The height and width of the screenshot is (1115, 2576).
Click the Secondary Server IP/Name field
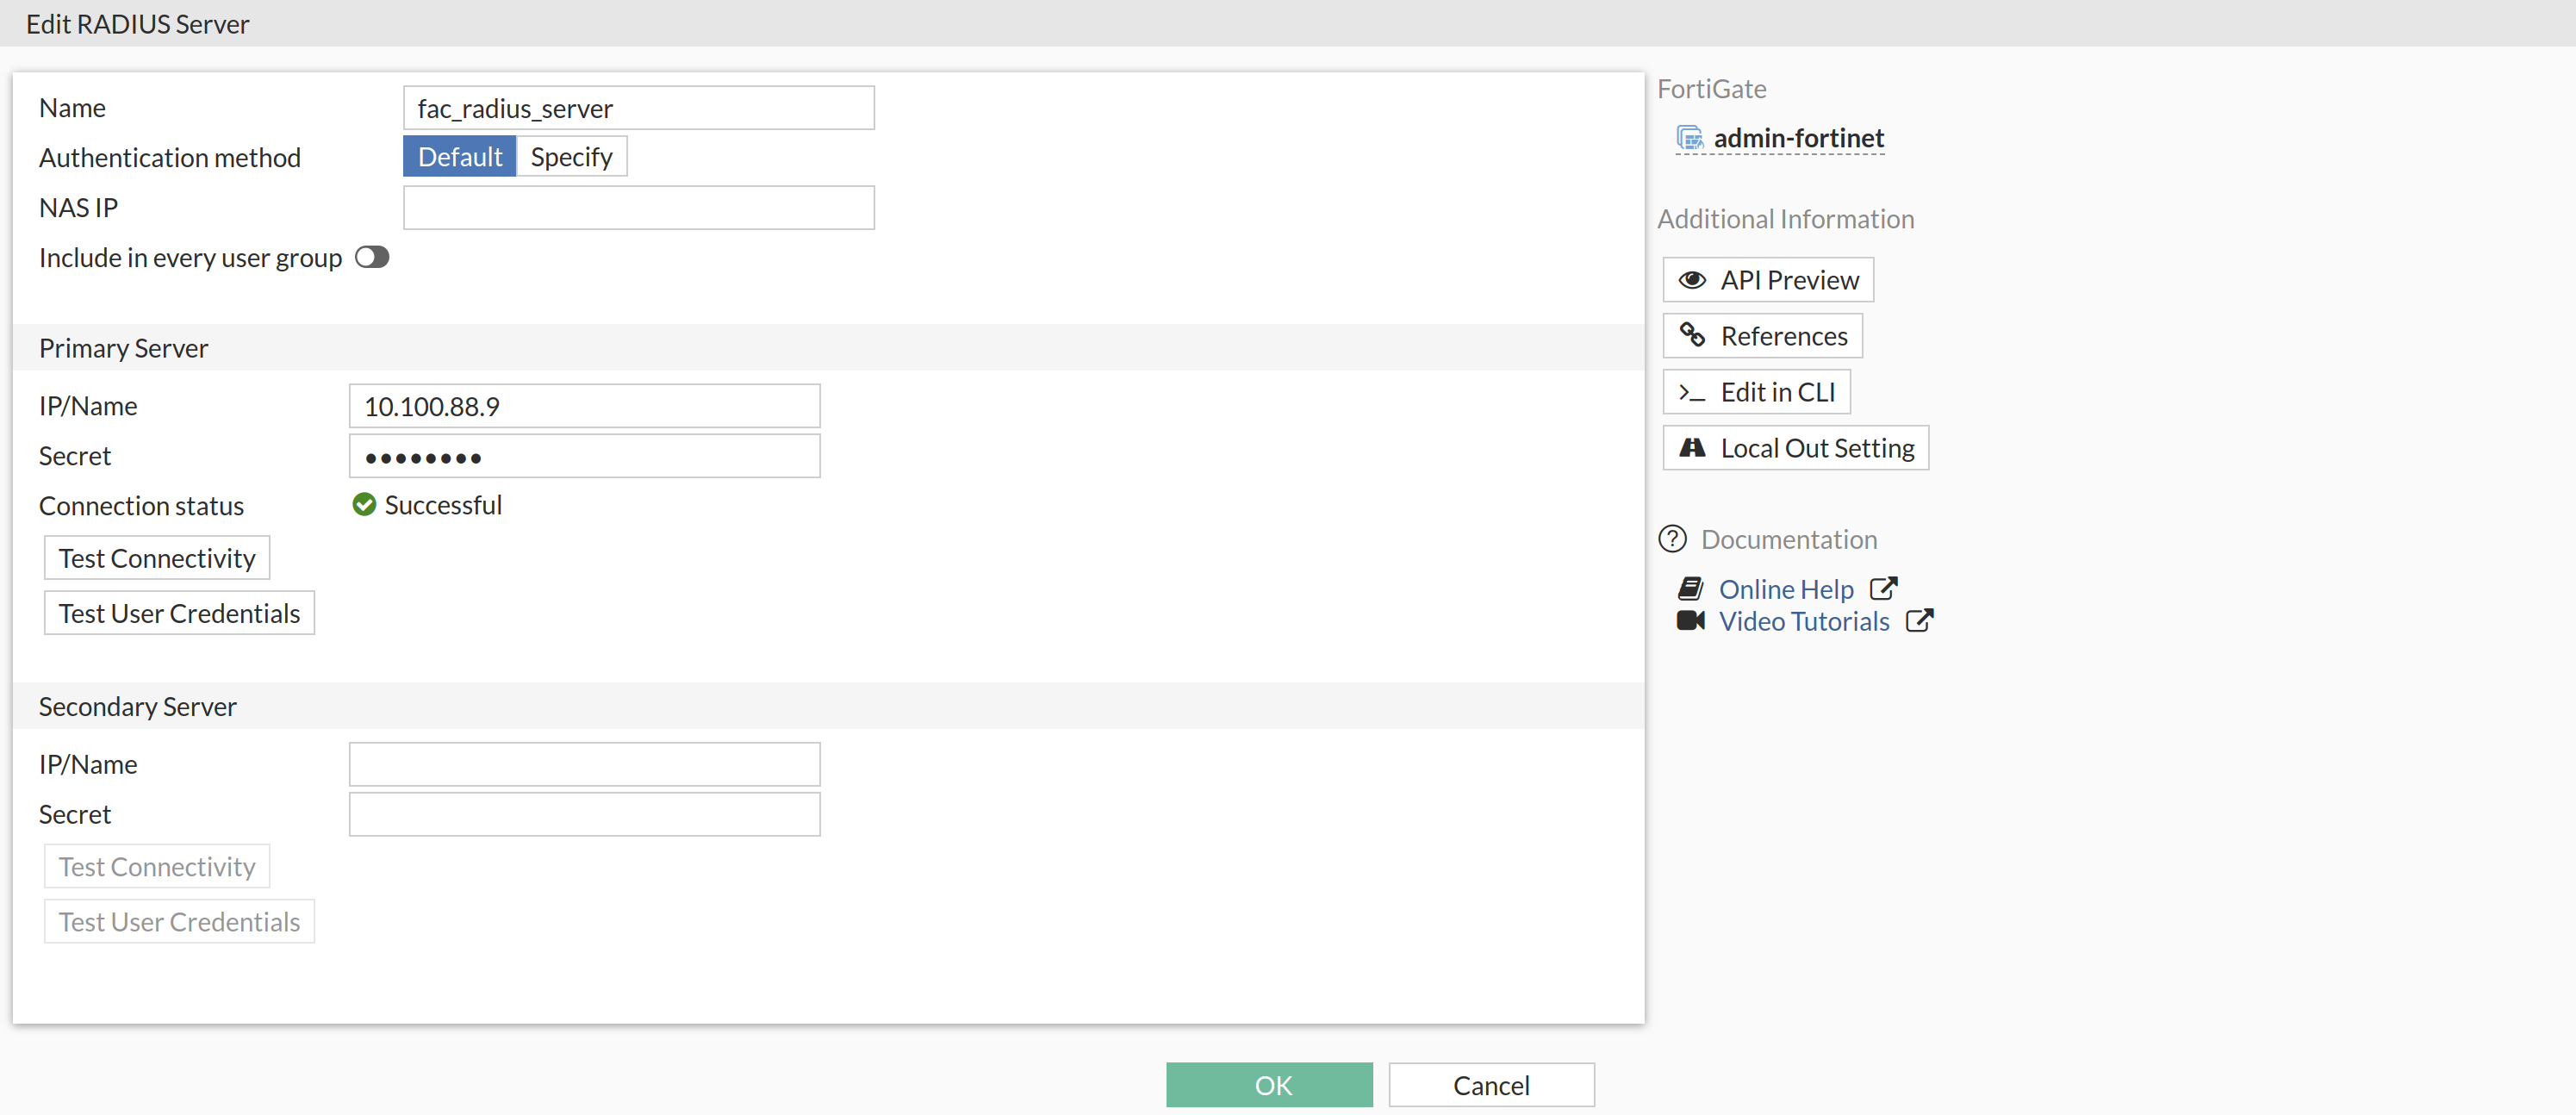coord(584,764)
